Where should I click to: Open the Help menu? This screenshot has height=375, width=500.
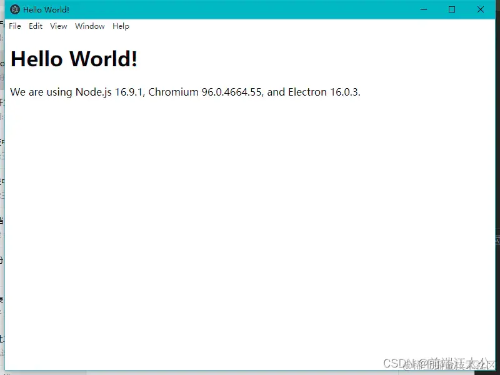(x=121, y=26)
